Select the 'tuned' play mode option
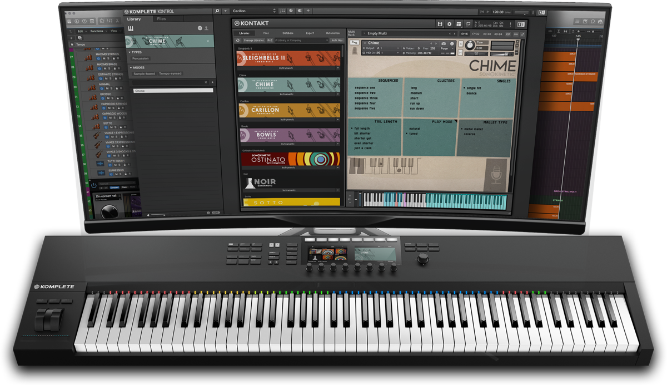This screenshot has width=667, height=385. click(x=414, y=134)
